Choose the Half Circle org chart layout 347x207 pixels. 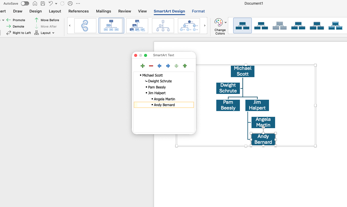click(163, 26)
